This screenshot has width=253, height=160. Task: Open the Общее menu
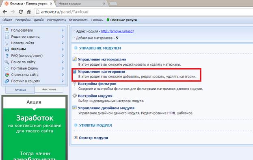7,20
